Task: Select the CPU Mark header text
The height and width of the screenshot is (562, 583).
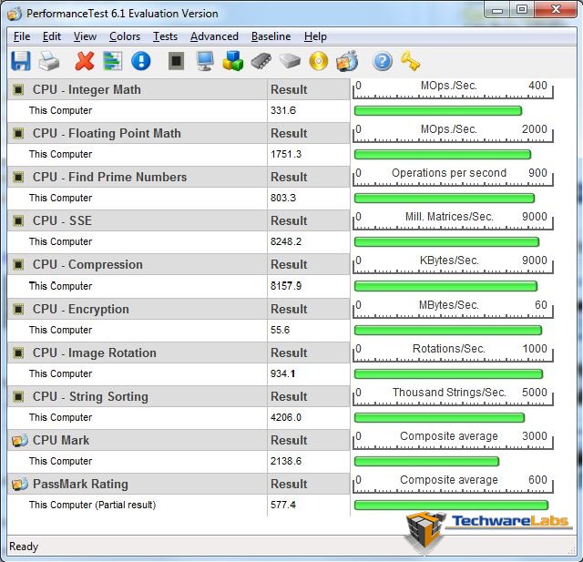Action: click(x=61, y=440)
